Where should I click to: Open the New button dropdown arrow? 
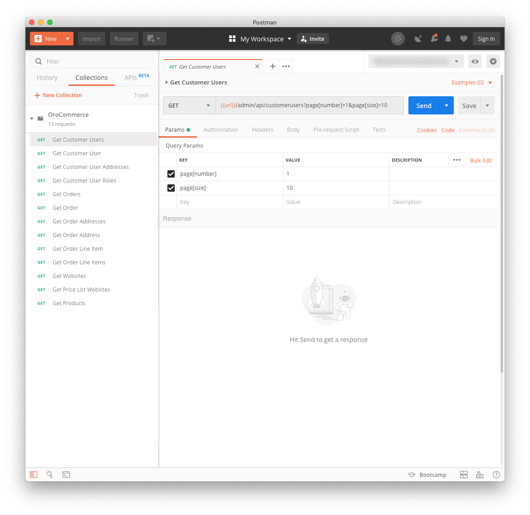pyautogui.click(x=68, y=39)
